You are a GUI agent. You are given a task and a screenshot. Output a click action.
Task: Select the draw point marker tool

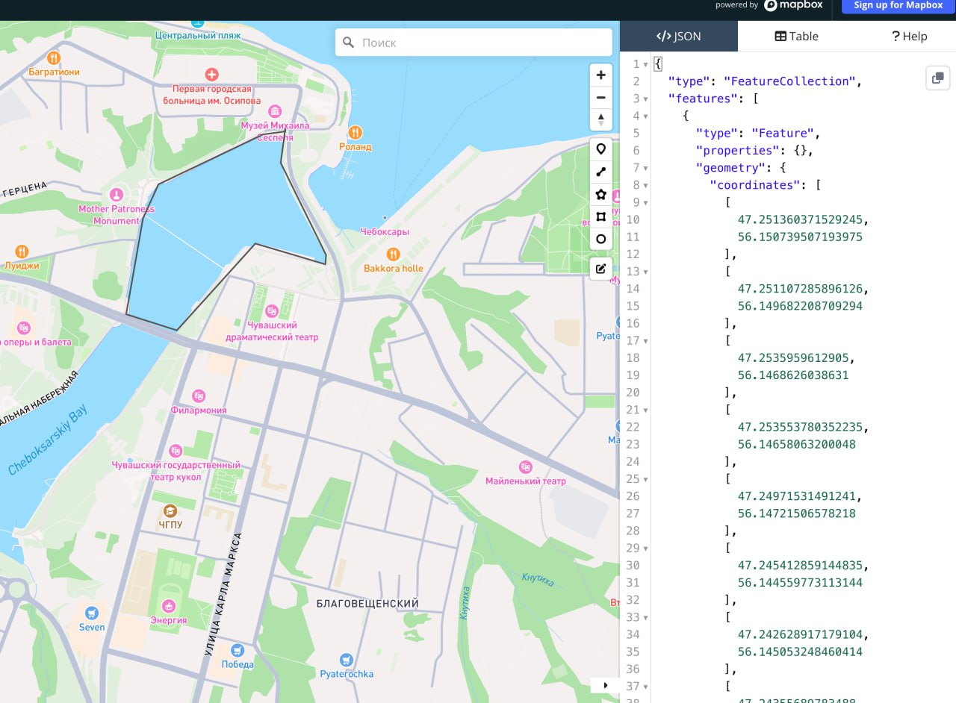coord(600,149)
